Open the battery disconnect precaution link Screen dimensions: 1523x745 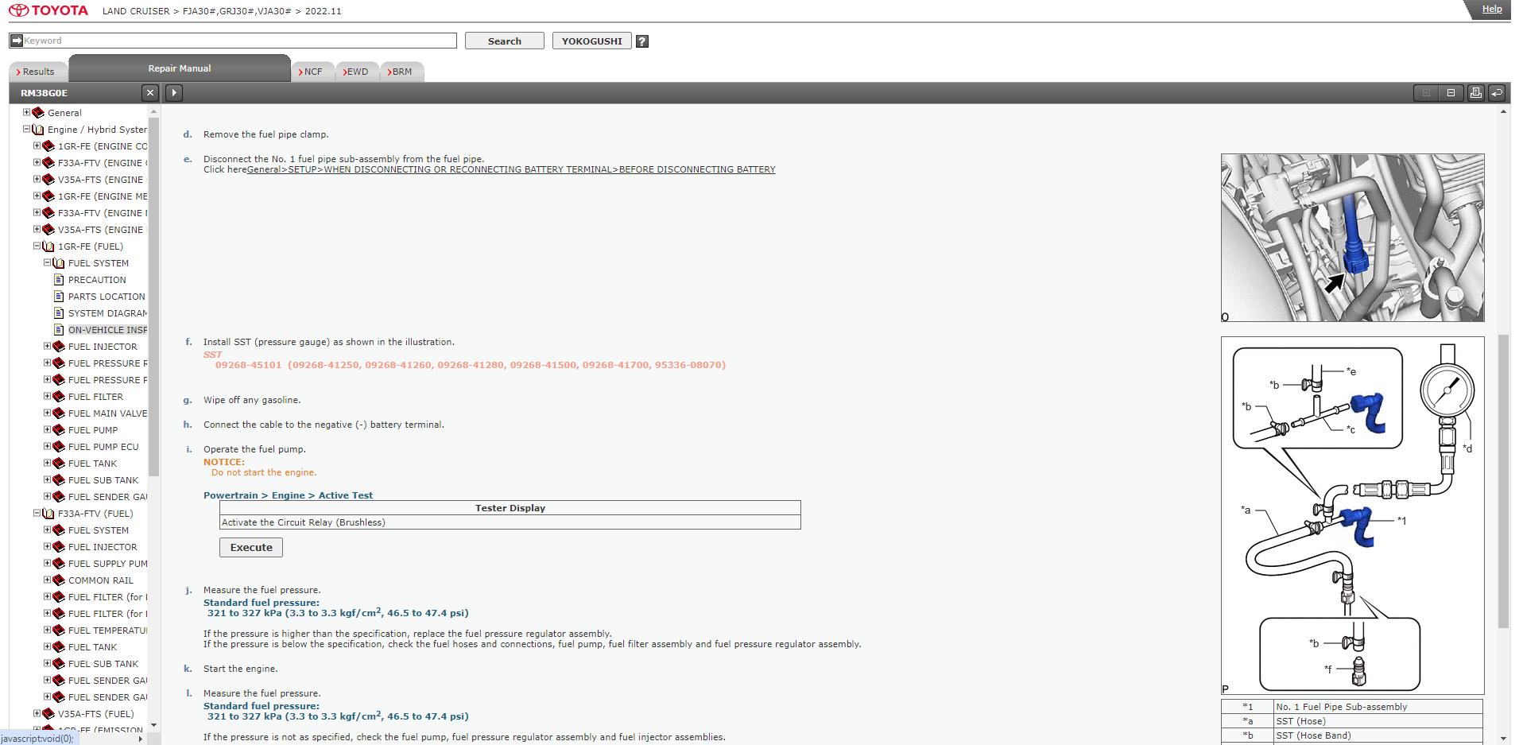510,169
